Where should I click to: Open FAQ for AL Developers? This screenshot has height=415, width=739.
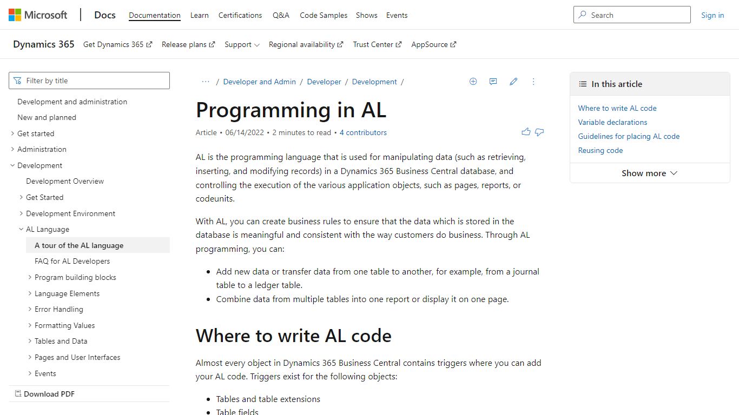72,261
